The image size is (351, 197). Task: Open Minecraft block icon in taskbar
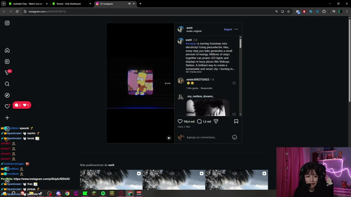(x=94, y=193)
